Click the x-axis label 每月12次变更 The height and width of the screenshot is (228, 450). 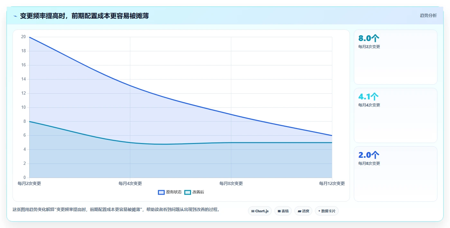point(332,183)
